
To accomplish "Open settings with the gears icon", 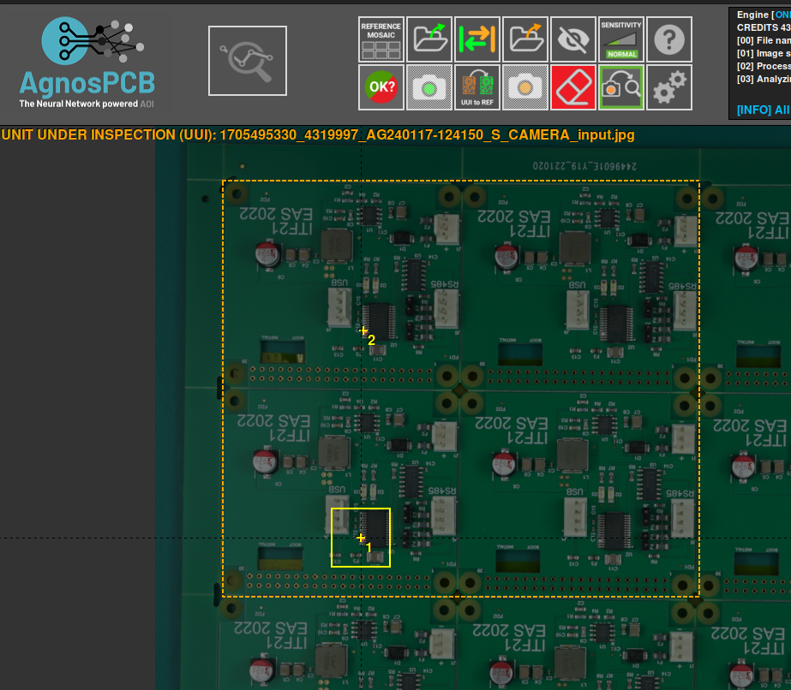I will pos(669,87).
